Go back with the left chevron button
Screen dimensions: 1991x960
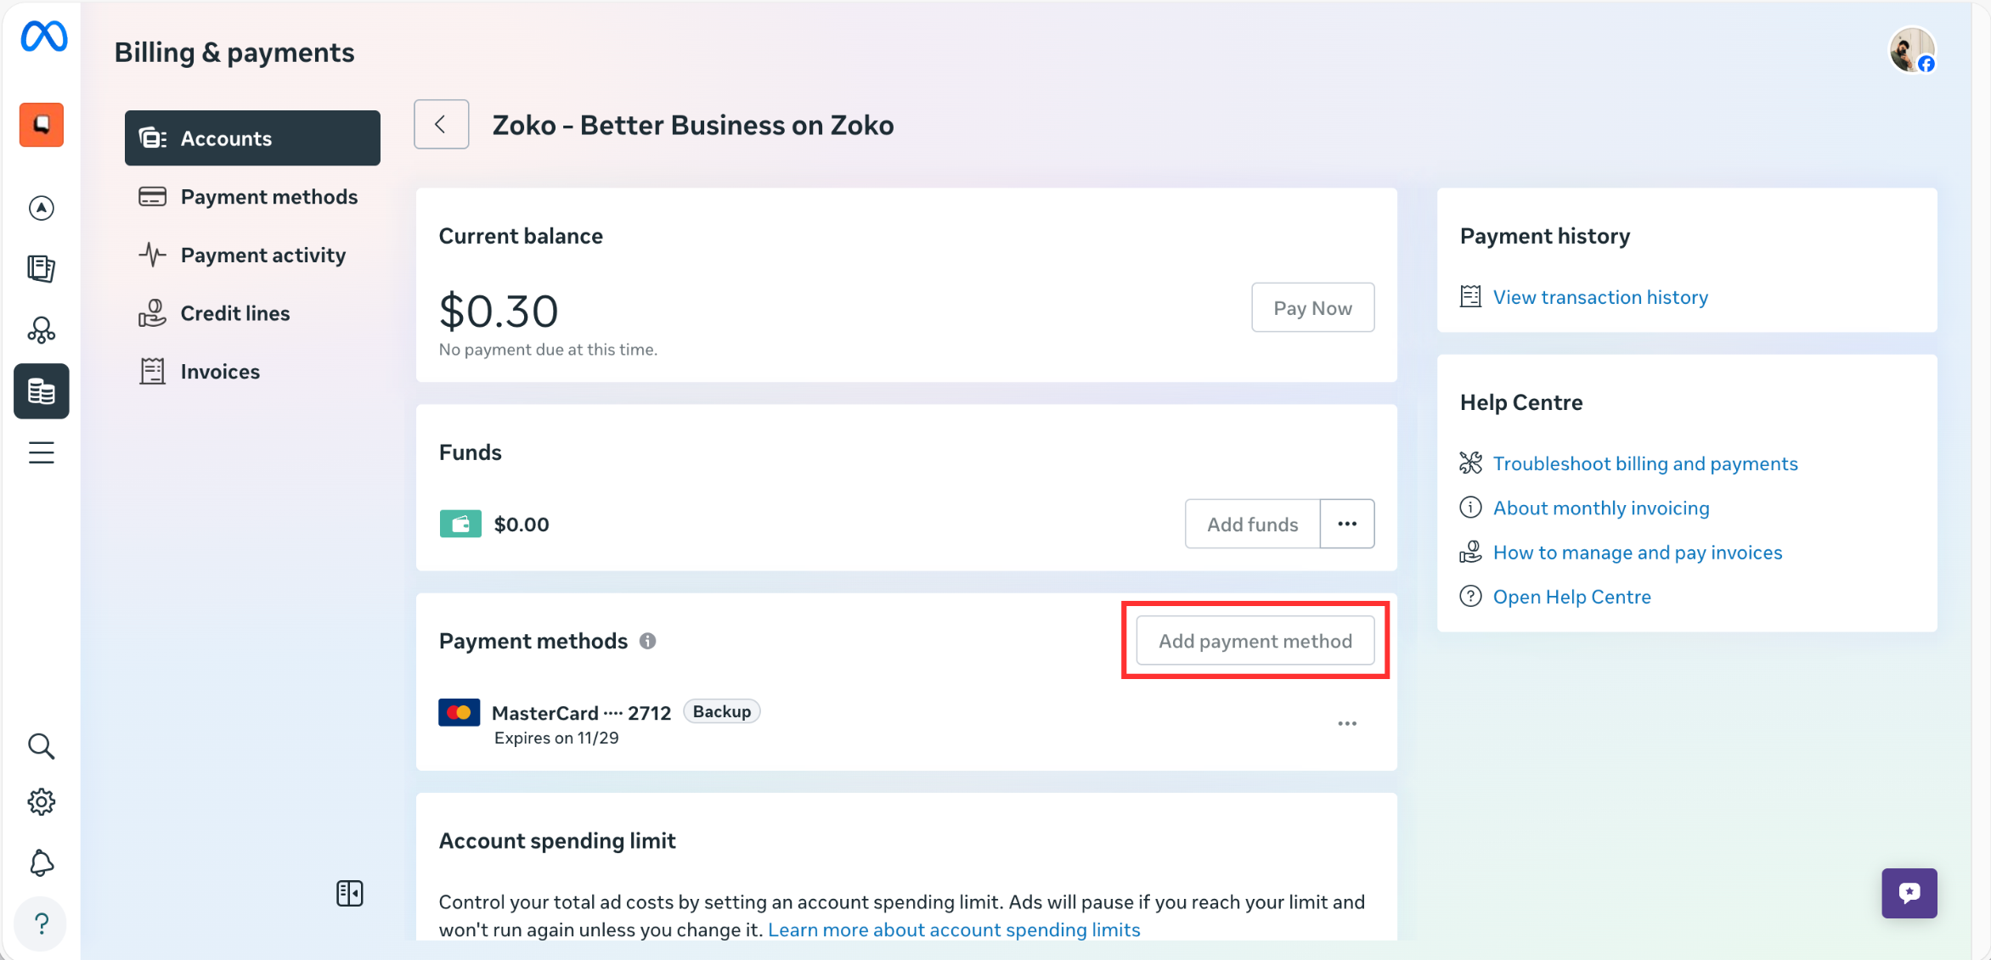point(441,125)
